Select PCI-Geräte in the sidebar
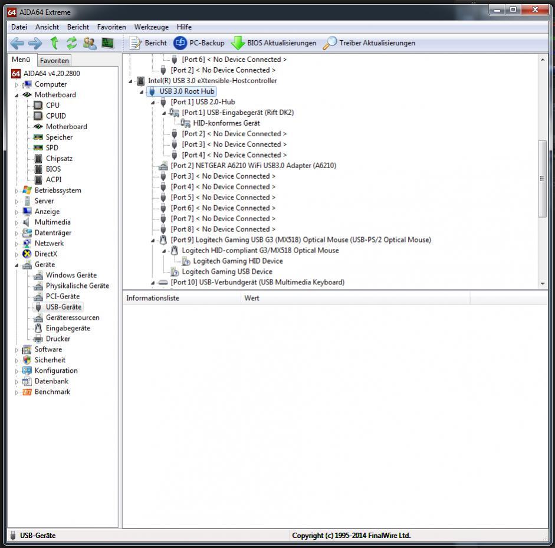Viewport: 555px width, 548px height. [x=63, y=296]
